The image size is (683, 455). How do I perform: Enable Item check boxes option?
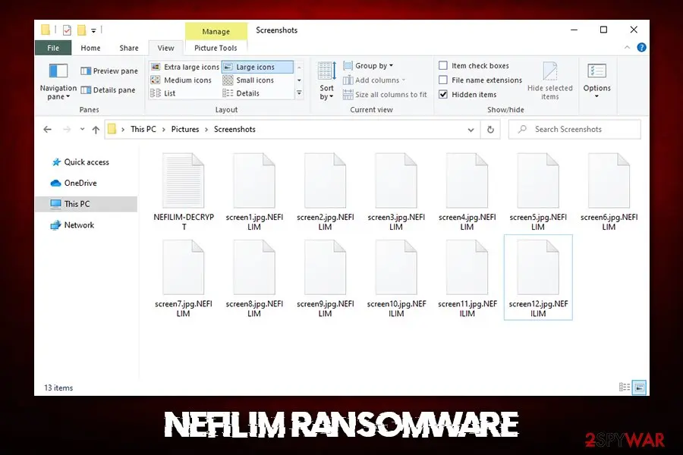pos(443,65)
